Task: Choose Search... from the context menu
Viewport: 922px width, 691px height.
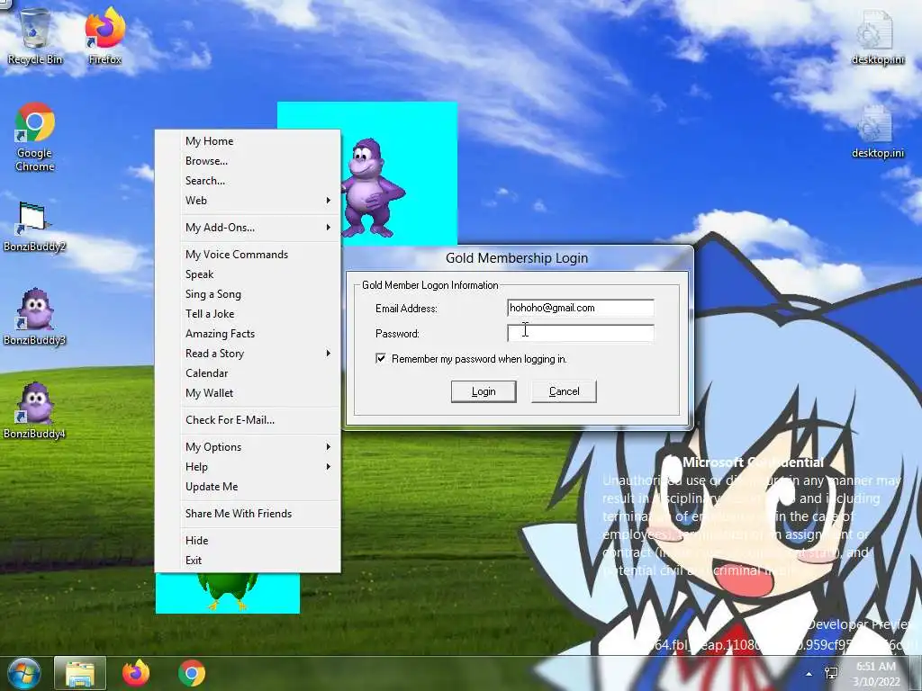Action: (258, 181)
